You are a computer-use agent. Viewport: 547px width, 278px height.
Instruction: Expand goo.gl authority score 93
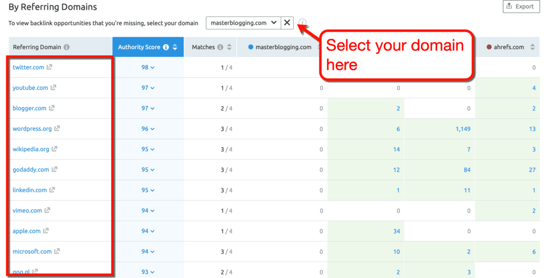(x=148, y=272)
